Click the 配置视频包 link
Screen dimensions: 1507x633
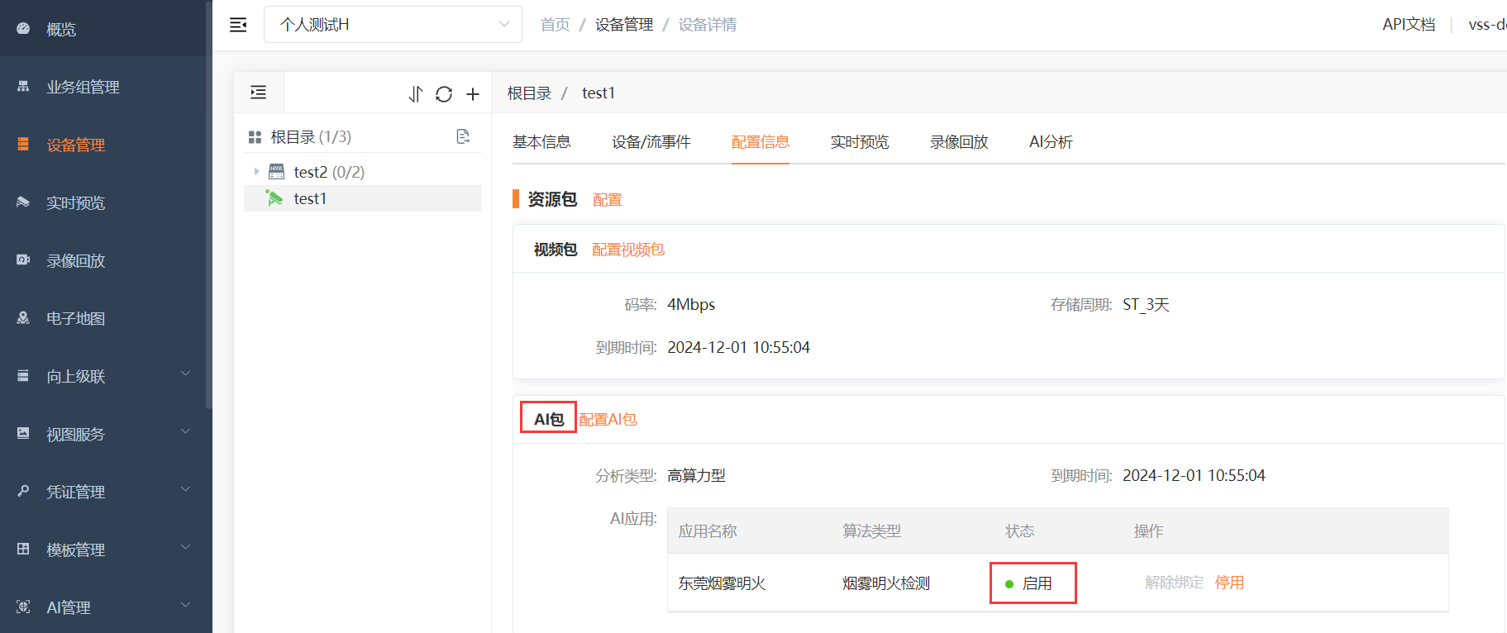click(x=627, y=250)
